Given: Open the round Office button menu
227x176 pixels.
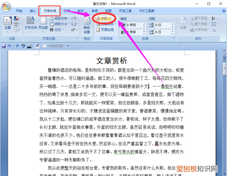Looking at the screenshot, I should click(x=6, y=7).
